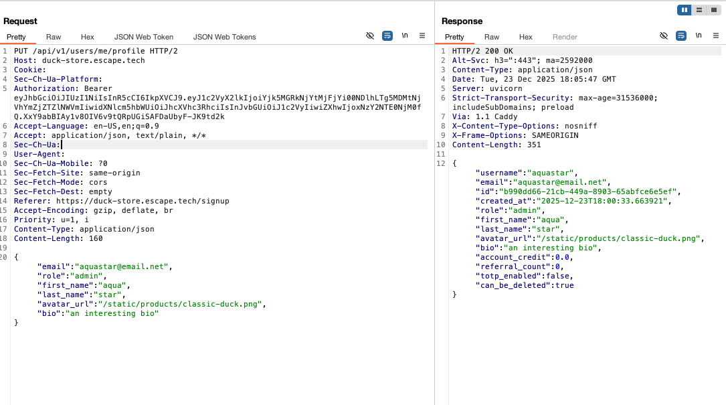
Task: Switch Response view to Hex
Action: click(x=525, y=37)
